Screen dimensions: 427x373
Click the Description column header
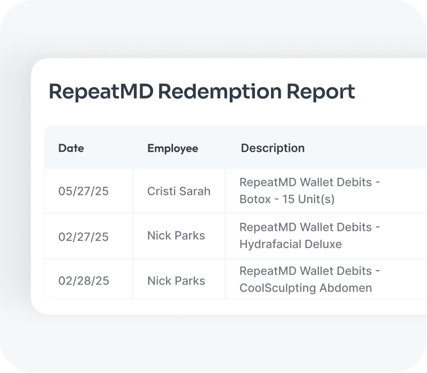[272, 148]
